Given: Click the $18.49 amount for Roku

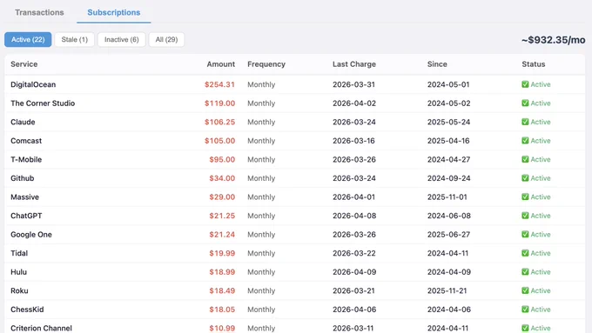Looking at the screenshot, I should [x=222, y=290].
